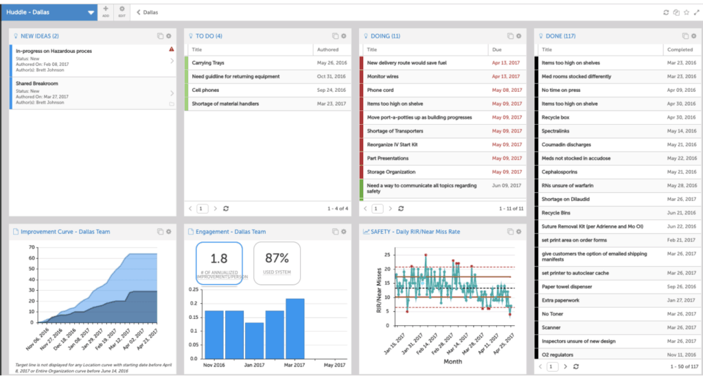
Task: Open the Huddle - Dallas board dropdown
Action: click(x=91, y=12)
